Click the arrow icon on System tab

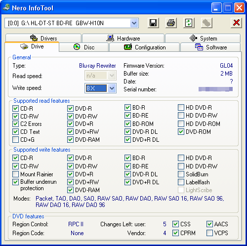(193, 38)
